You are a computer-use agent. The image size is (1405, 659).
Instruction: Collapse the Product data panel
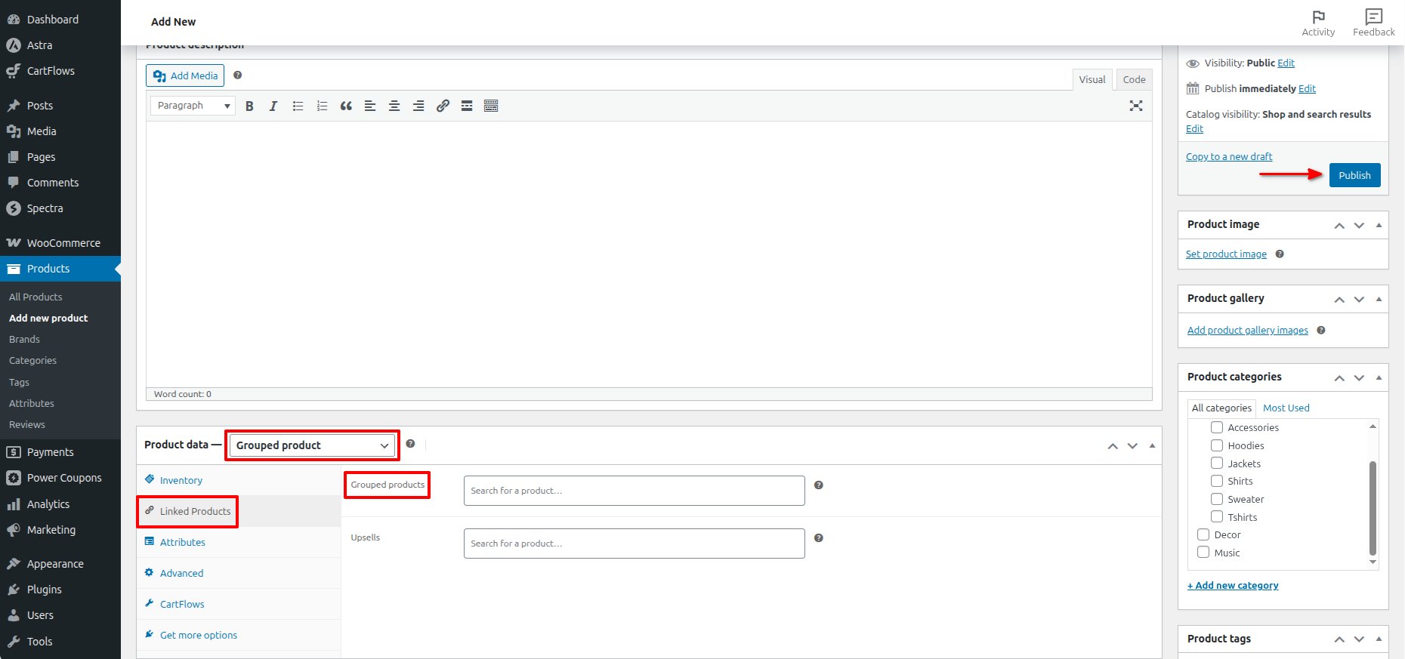pos(1152,445)
